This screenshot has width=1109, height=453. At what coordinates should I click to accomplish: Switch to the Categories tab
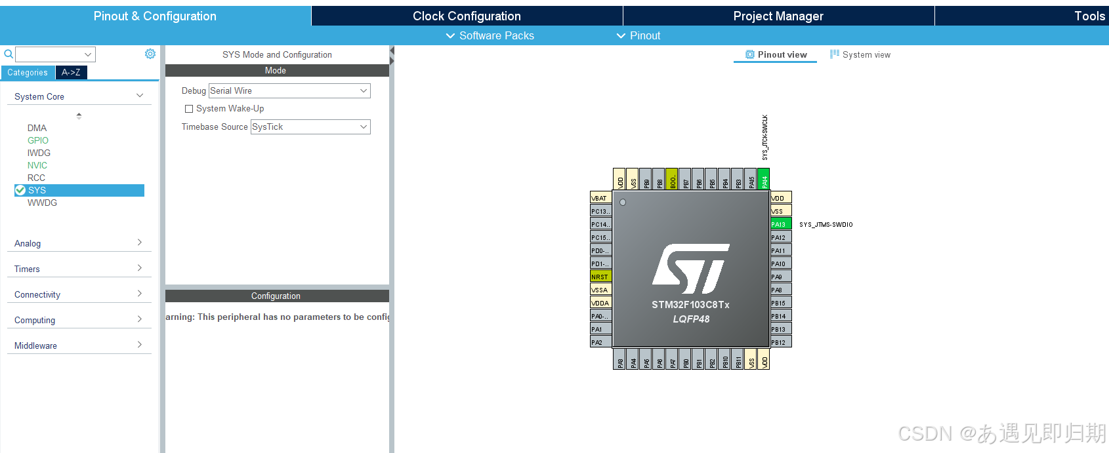pos(28,73)
